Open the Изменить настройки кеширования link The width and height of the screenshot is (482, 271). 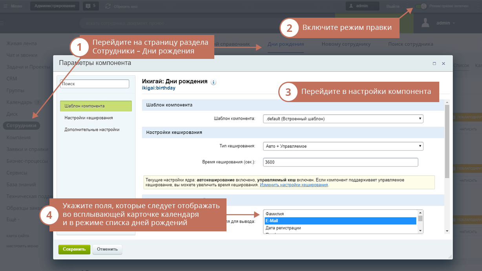[294, 185]
